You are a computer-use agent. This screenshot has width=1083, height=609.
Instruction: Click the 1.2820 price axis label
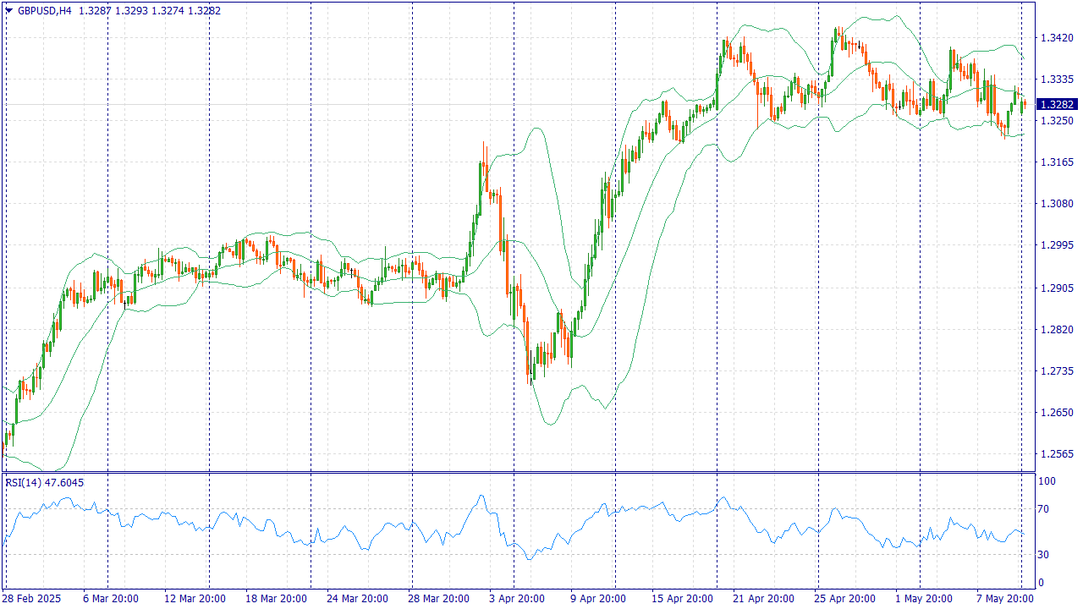pyautogui.click(x=1058, y=329)
